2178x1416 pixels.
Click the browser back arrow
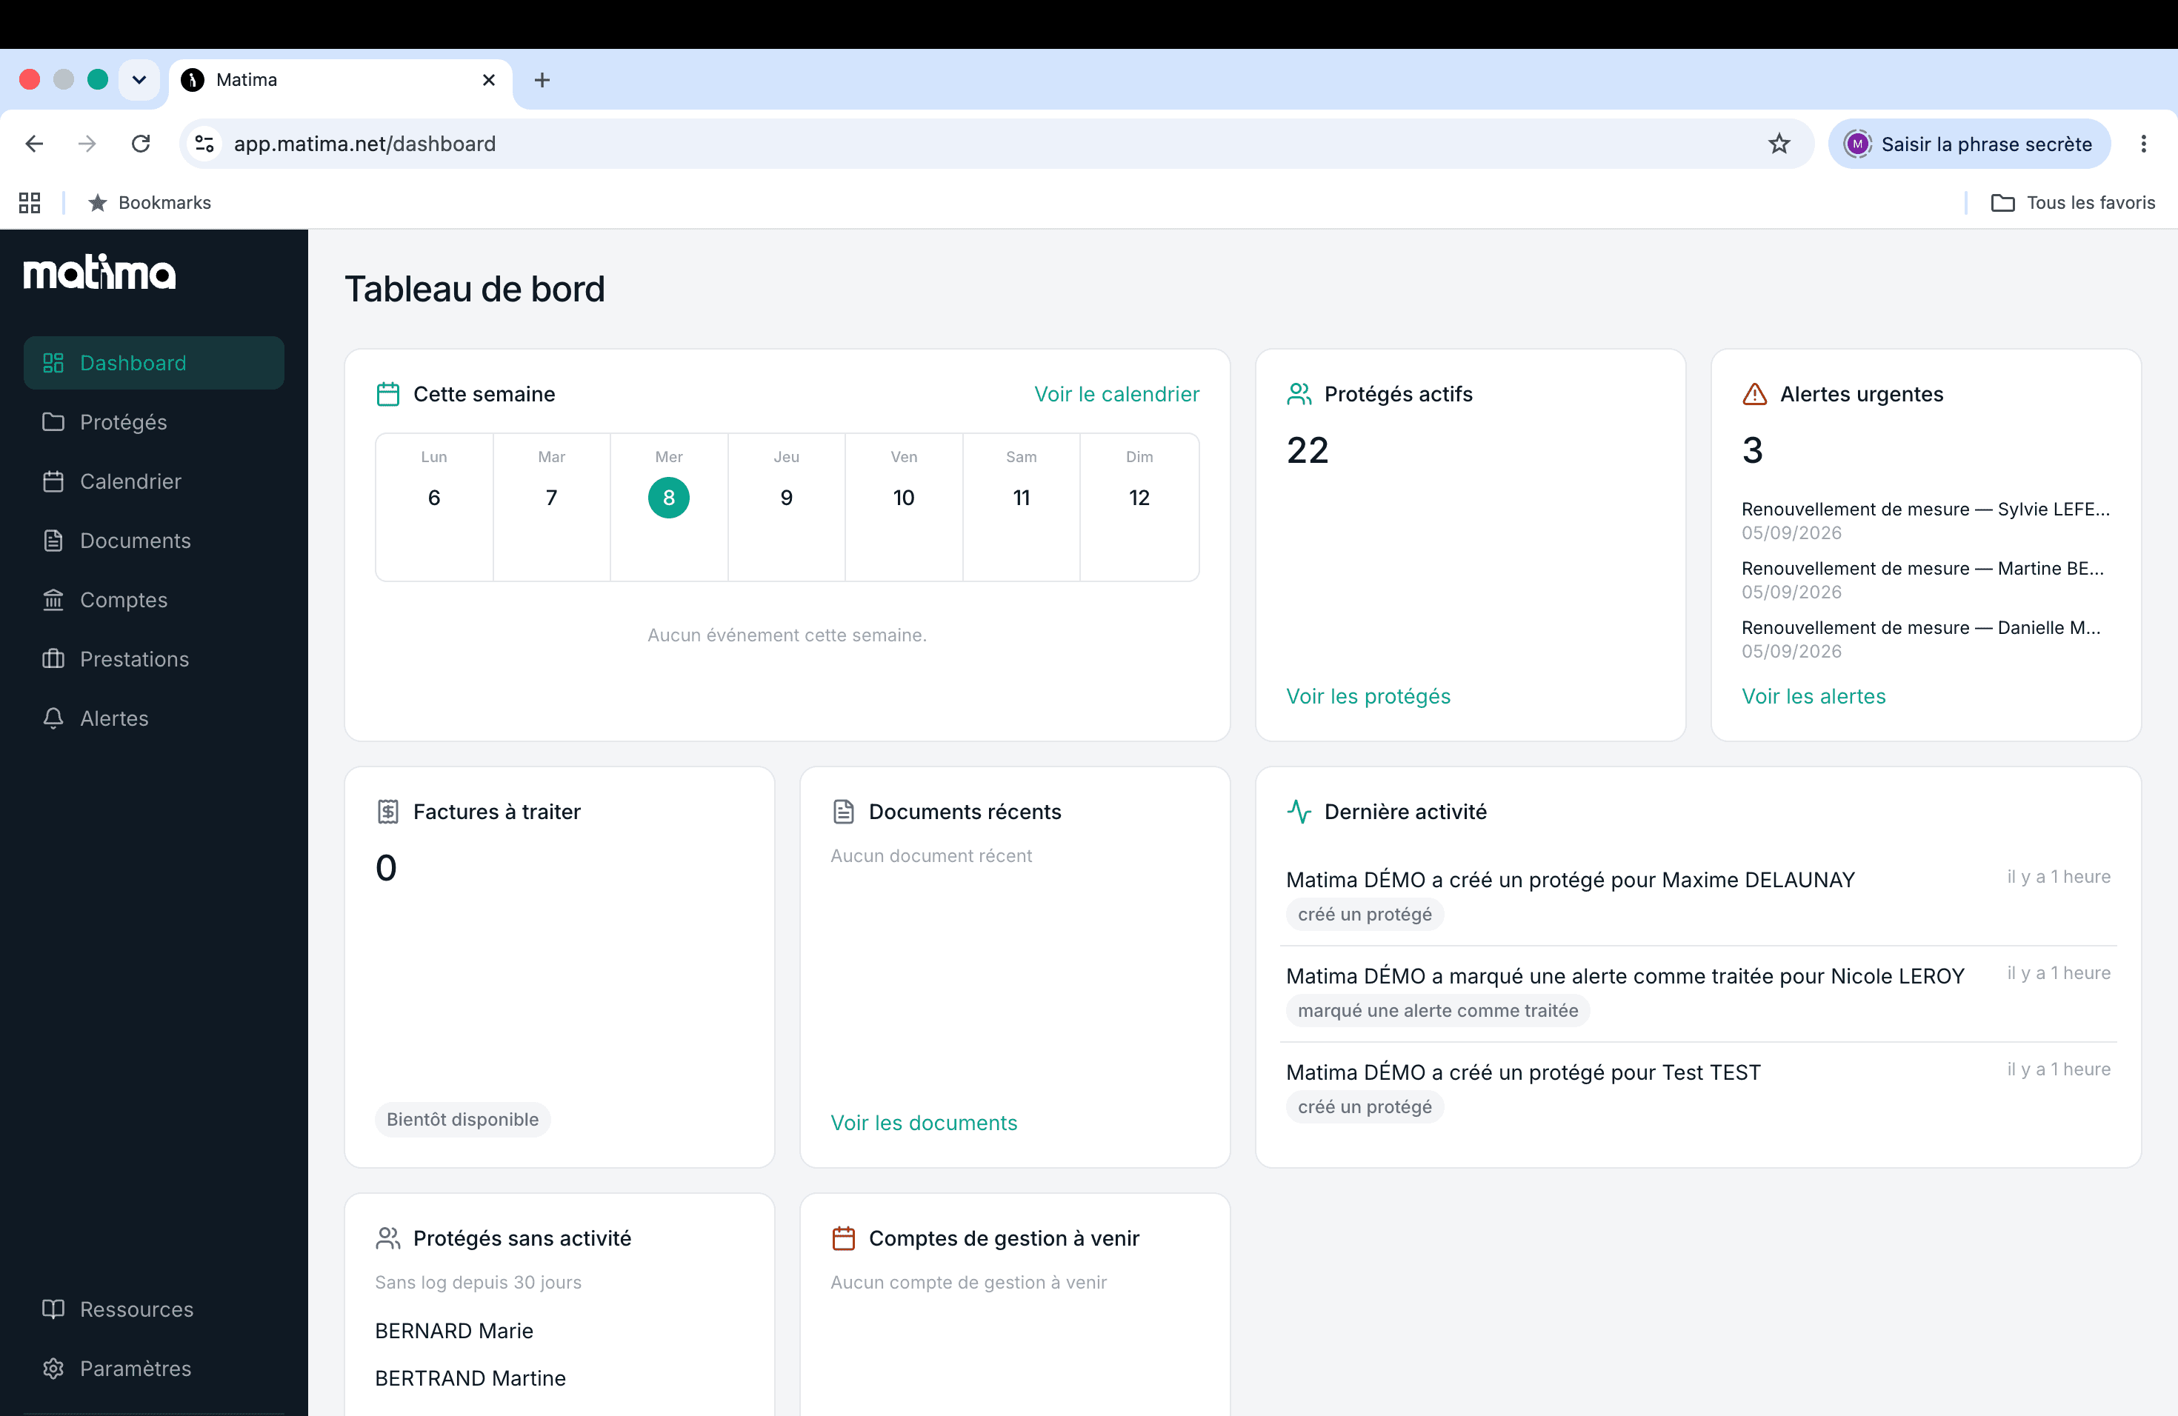point(34,144)
